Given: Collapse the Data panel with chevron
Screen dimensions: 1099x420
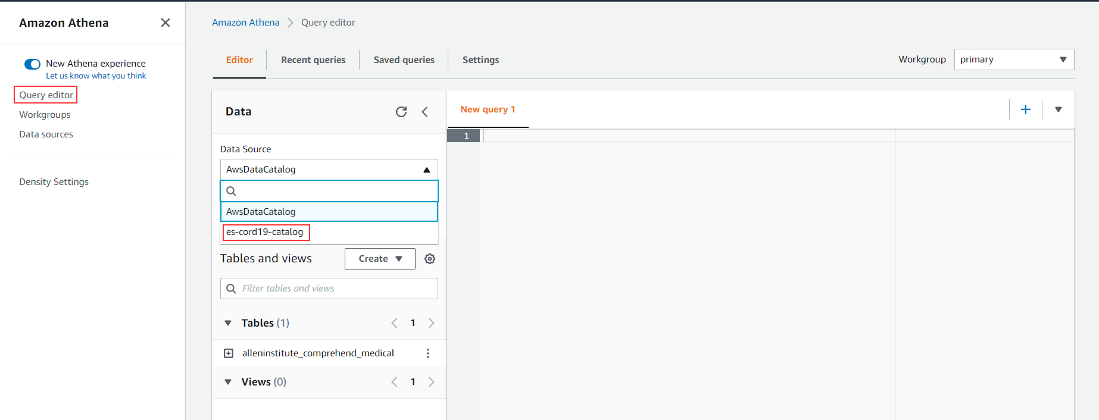Looking at the screenshot, I should pyautogui.click(x=425, y=112).
